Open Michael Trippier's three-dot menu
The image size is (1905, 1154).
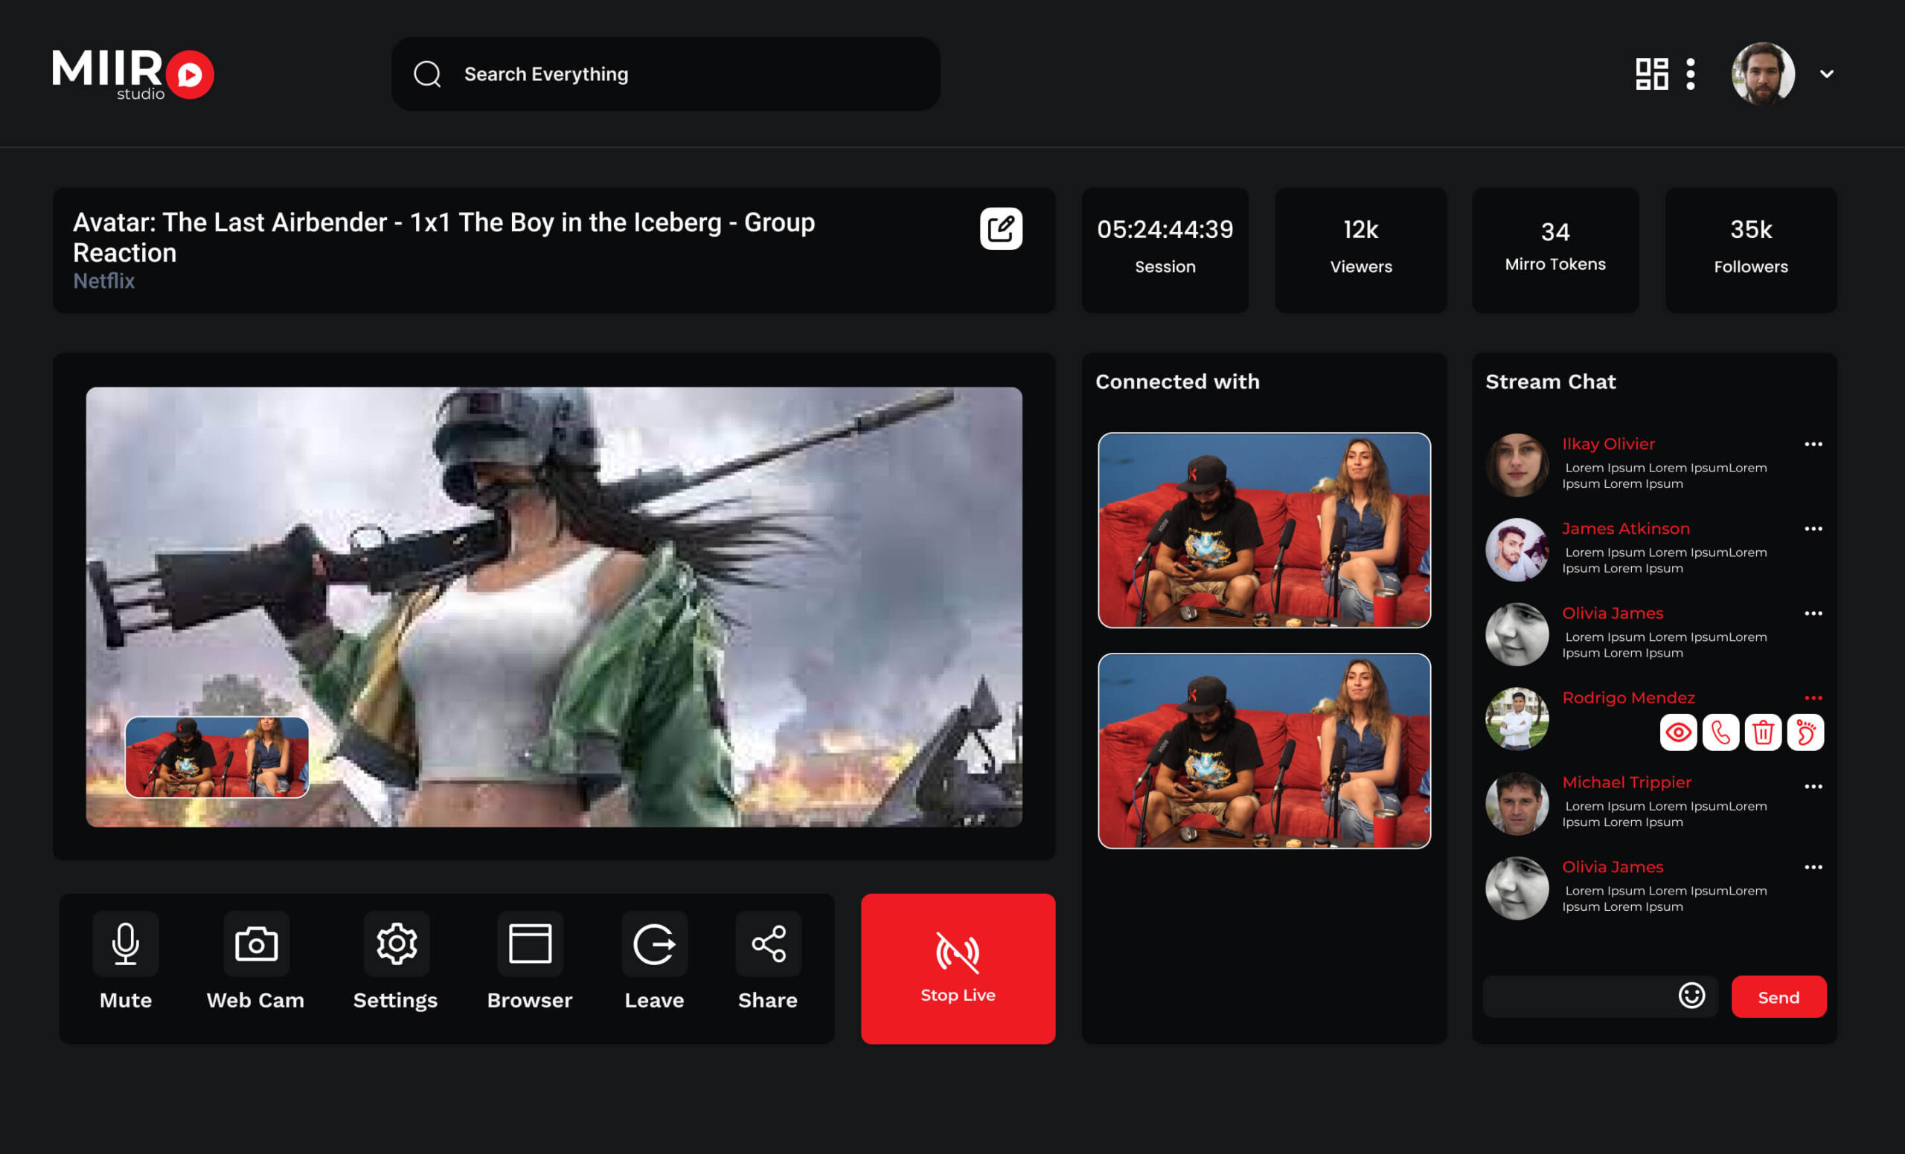point(1813,787)
